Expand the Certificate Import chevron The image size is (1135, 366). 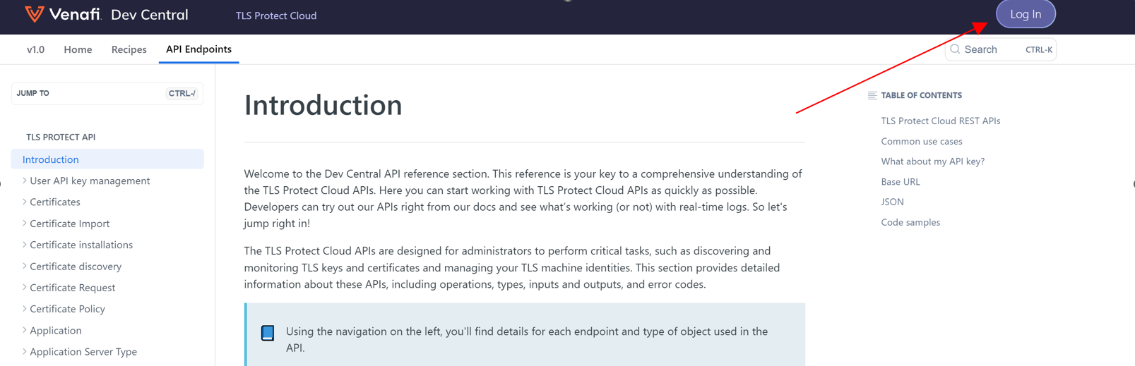[x=24, y=224]
